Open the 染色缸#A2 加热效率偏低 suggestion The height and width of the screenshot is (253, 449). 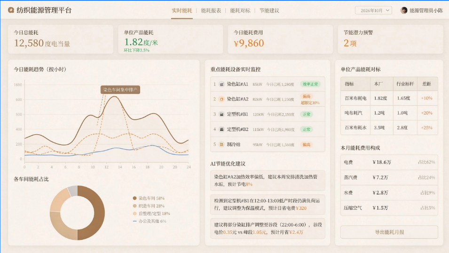tap(268, 180)
